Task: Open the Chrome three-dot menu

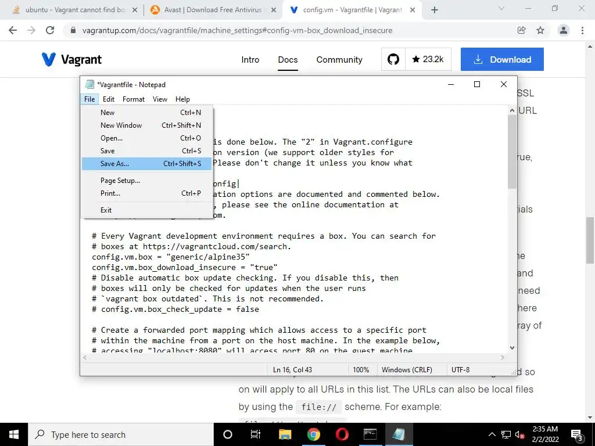Action: tap(582, 30)
